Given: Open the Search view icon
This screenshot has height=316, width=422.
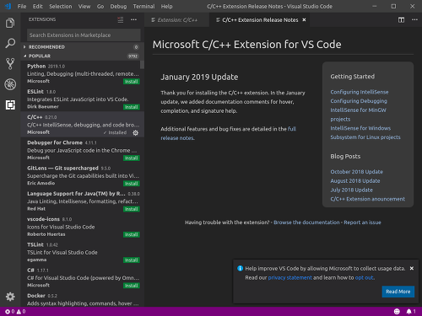Looking at the screenshot, I should tap(10, 43).
